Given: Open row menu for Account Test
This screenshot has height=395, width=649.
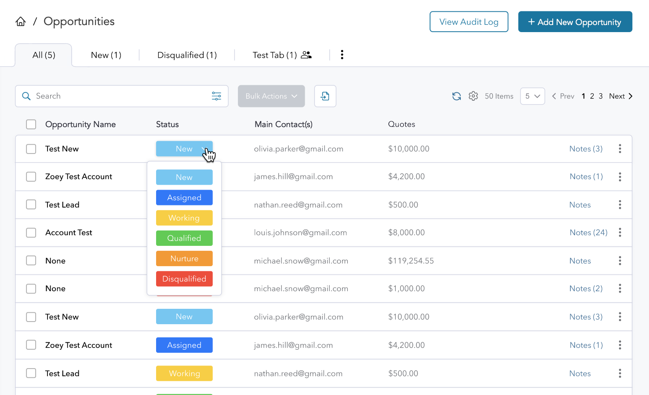Looking at the screenshot, I should [x=620, y=232].
